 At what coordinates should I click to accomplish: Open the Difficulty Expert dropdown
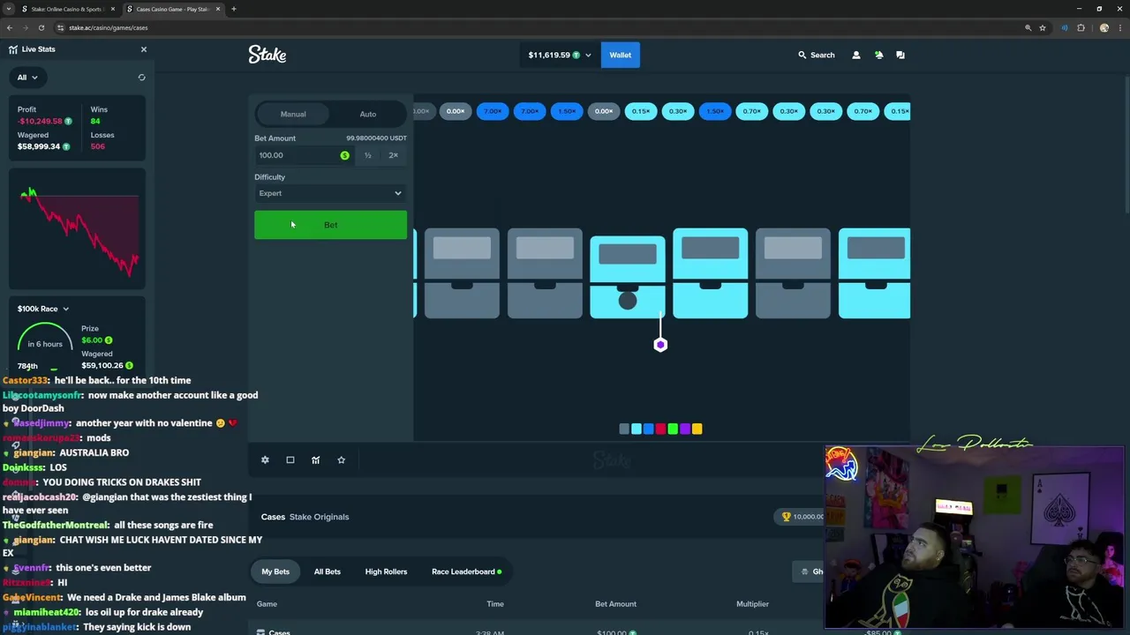tap(330, 193)
